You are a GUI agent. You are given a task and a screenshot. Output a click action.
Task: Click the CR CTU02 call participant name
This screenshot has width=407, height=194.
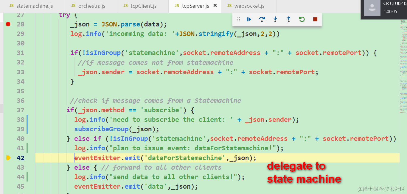(395, 4)
